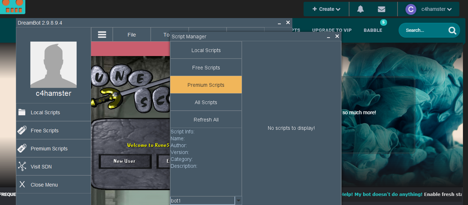Close the Script Manager window
This screenshot has width=468, height=205.
(x=337, y=36)
